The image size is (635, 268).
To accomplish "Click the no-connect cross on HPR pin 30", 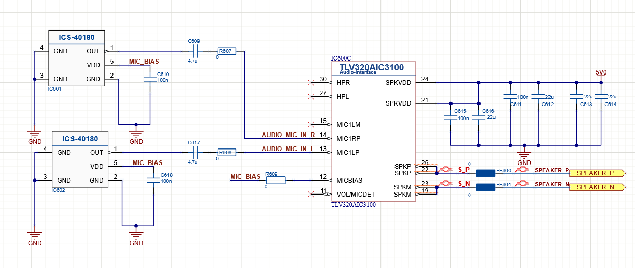I will 311,82.
